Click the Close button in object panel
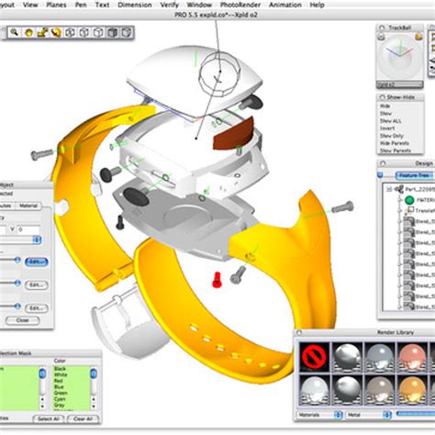The height and width of the screenshot is (435, 435). 23,320
